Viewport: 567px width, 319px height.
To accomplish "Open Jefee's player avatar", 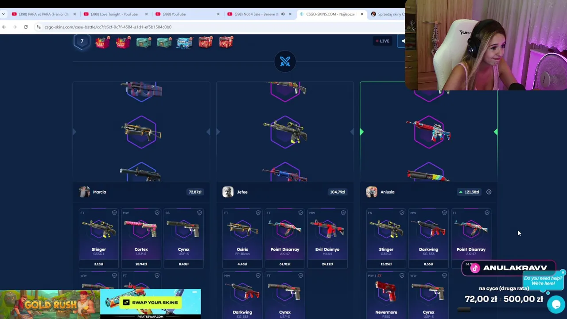I will pos(228,192).
